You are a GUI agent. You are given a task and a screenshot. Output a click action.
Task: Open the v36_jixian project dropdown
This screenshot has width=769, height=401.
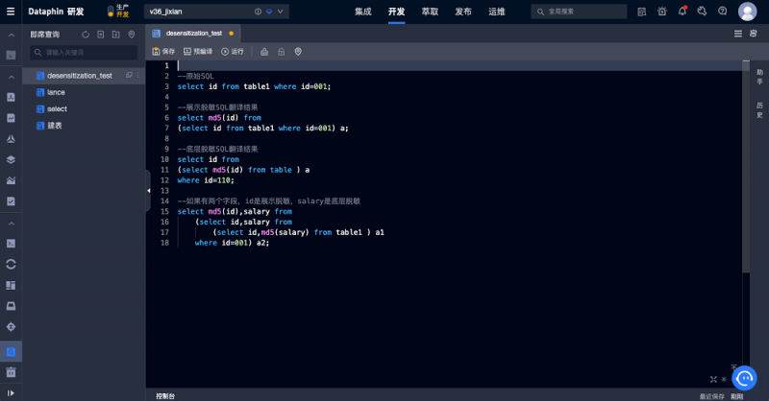click(281, 12)
